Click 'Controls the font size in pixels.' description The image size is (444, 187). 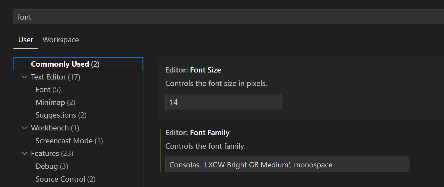click(x=216, y=83)
